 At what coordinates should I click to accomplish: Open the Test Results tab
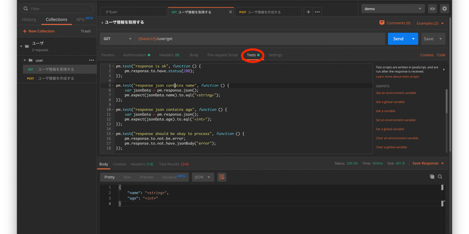tap(174, 164)
